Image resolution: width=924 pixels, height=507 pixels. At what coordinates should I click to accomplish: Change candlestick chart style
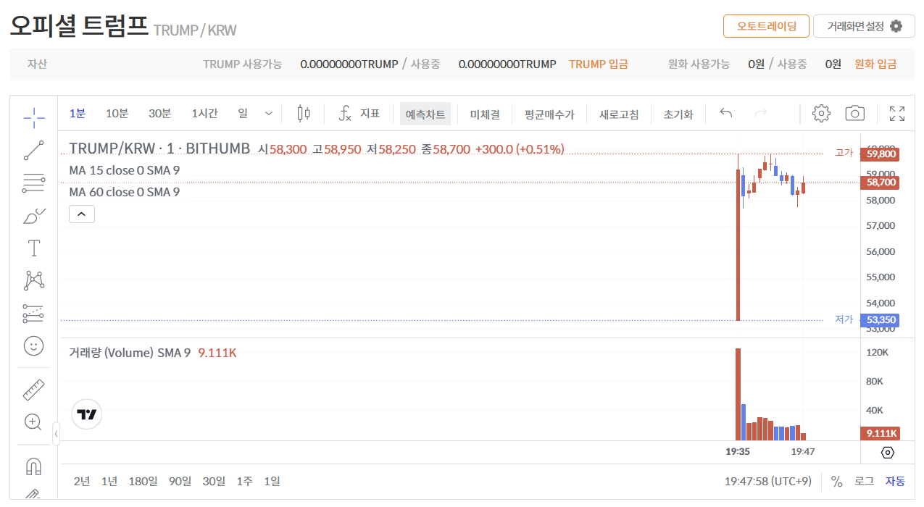click(x=304, y=114)
